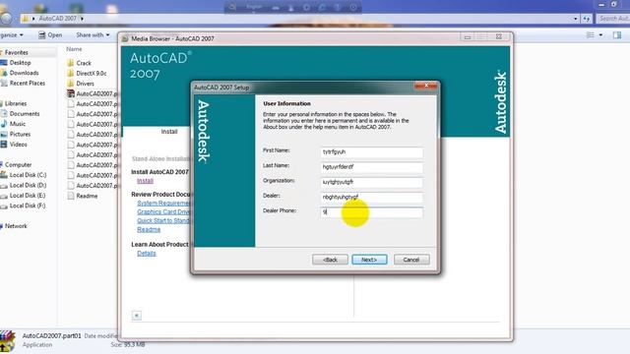This screenshot has width=630, height=354.
Task: Expand the breadcrumb arrow after AutoCAD 2007
Action: click(x=82, y=19)
